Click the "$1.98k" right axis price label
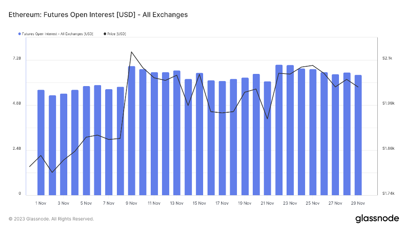 388,104
